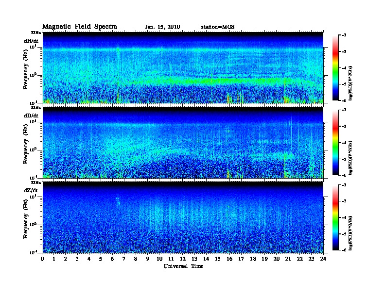385x297 pixels.
Task: Click hour tick label "1" on time axis
Action: pos(54,259)
